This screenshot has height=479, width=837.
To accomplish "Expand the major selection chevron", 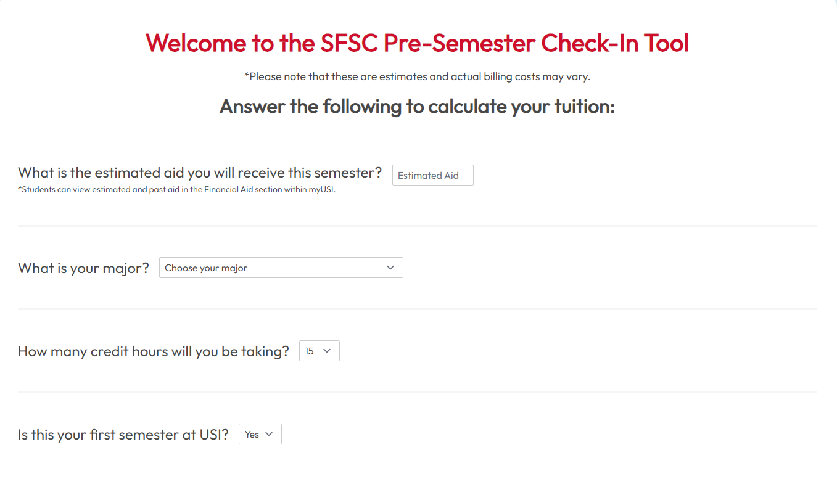I will click(x=390, y=268).
